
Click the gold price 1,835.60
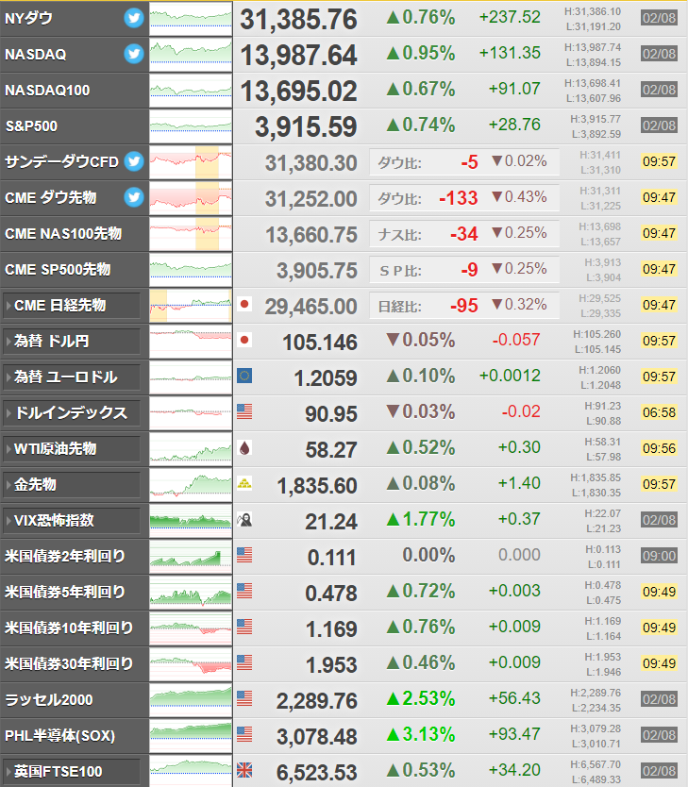coord(317,486)
